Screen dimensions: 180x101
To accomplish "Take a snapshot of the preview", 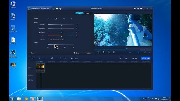I will coord(145,52).
